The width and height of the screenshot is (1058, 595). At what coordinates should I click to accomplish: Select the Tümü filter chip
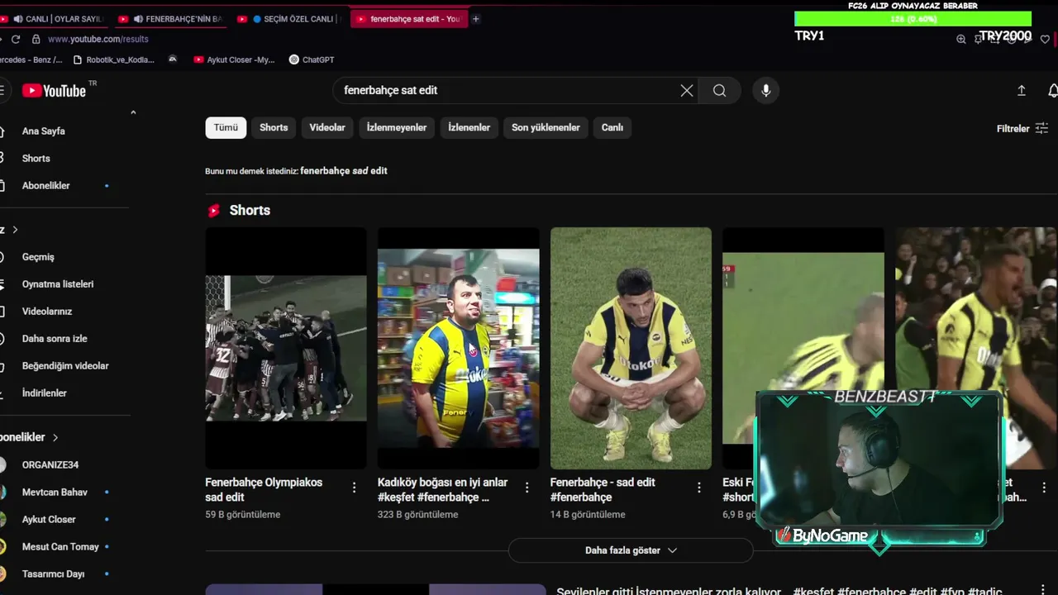click(x=226, y=127)
